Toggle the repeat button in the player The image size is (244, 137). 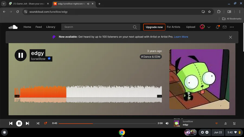[46, 123]
